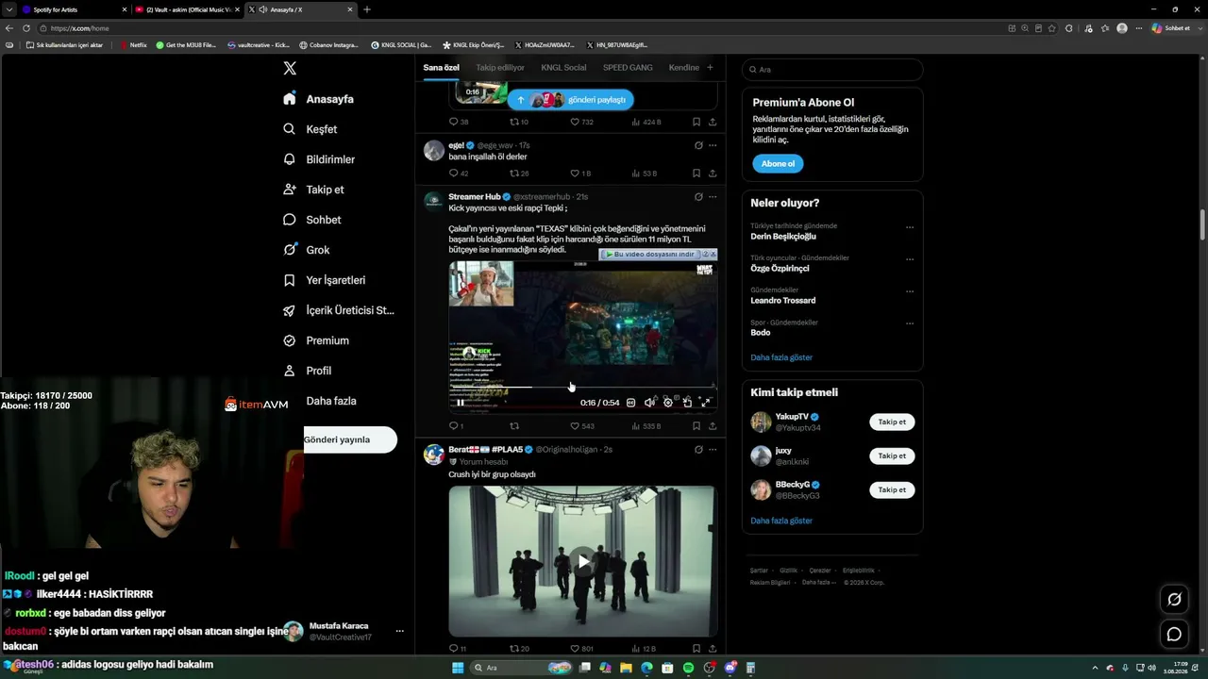This screenshot has height=679, width=1208.
Task: Open Yer İşaretleri bookmarks
Action: pos(324,280)
